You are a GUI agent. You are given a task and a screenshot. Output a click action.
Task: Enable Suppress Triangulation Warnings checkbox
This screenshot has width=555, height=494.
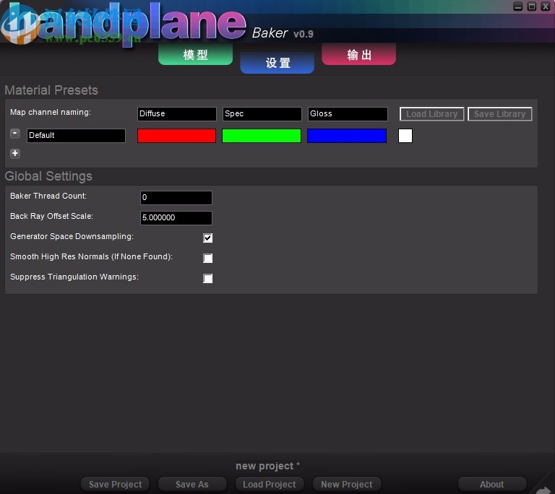[x=208, y=278]
